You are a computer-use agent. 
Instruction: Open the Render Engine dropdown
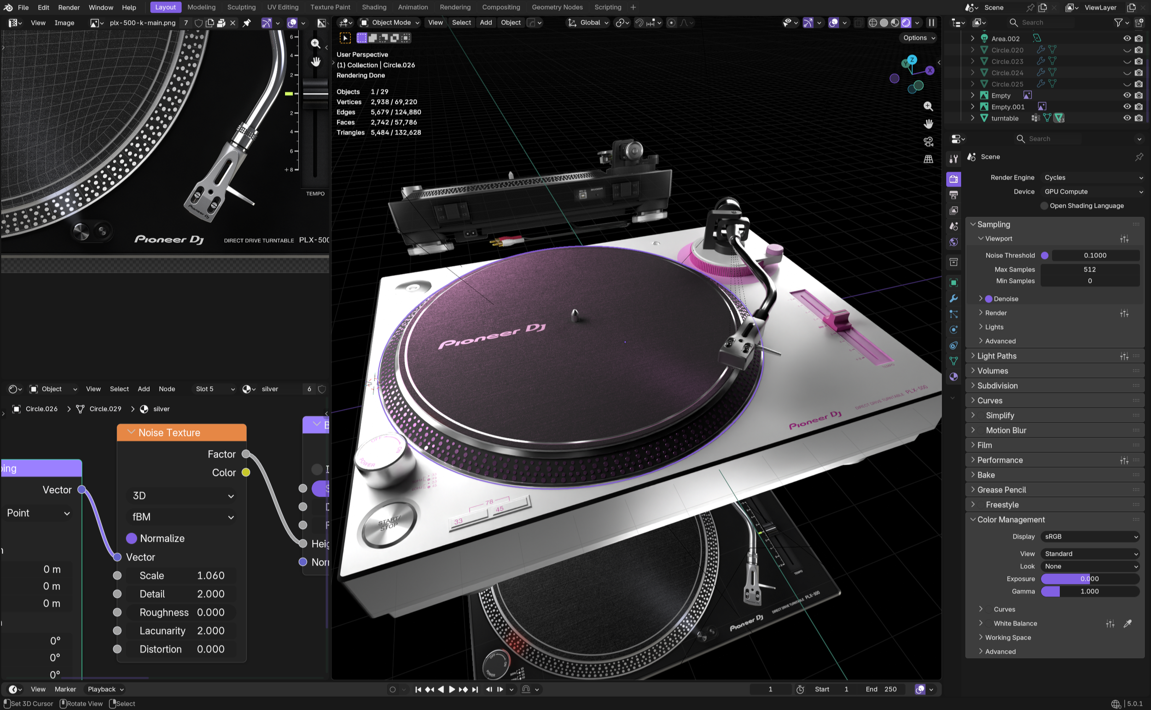[1093, 178]
